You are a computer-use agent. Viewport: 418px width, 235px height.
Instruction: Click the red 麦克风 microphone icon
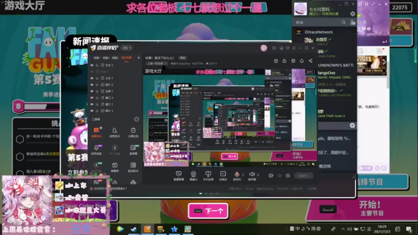pos(237,174)
